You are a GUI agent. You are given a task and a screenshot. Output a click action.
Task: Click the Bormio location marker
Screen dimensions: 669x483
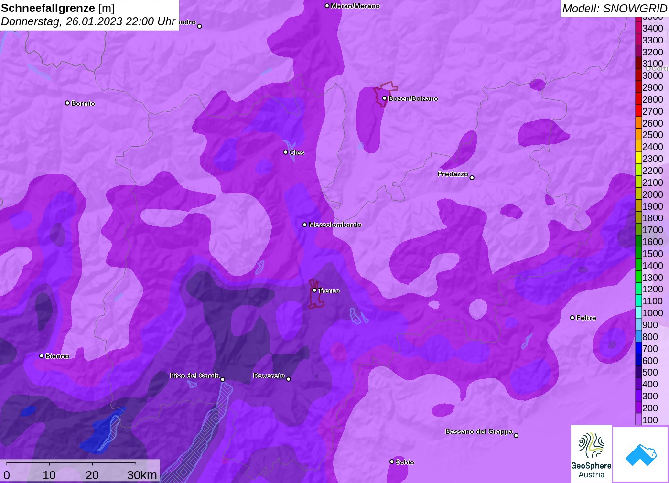pyautogui.click(x=67, y=103)
